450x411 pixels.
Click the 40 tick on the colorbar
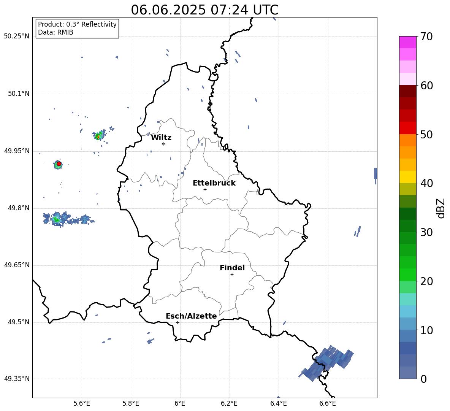pyautogui.click(x=426, y=183)
